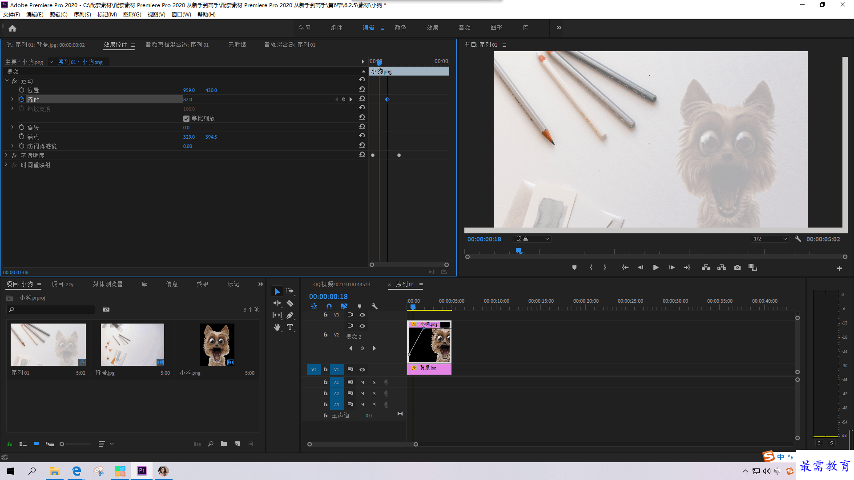854x480 pixels.
Task: Toggle V1 track output eye
Action: (362, 369)
